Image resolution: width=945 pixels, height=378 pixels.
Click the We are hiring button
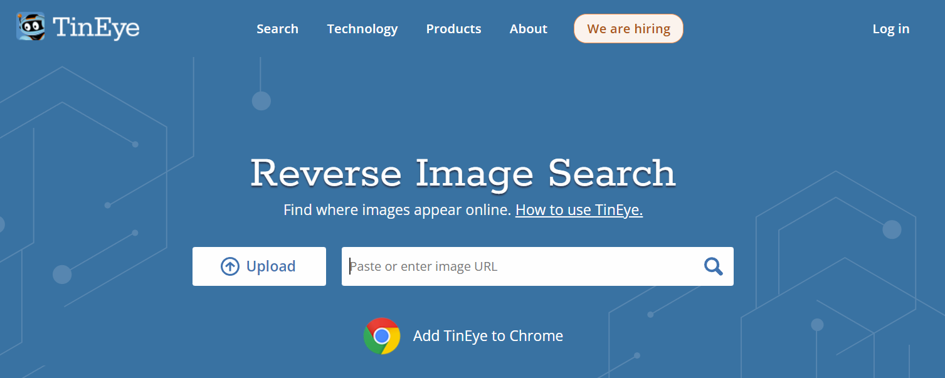pyautogui.click(x=628, y=29)
